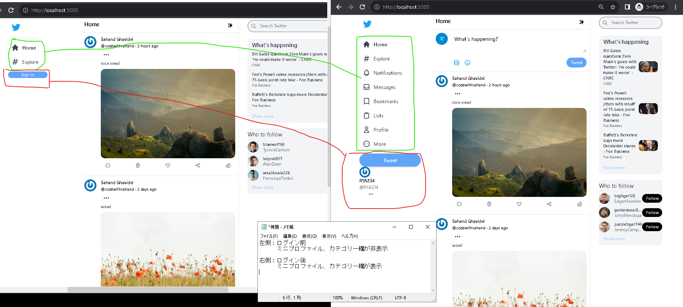Open ファイル(F) menu in Notepad
The height and width of the screenshot is (307, 683).
point(269,236)
